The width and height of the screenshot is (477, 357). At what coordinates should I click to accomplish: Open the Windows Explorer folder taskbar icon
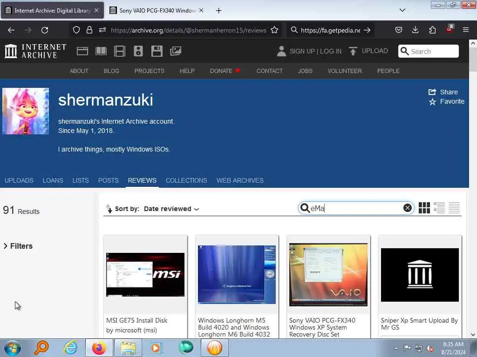(128, 348)
